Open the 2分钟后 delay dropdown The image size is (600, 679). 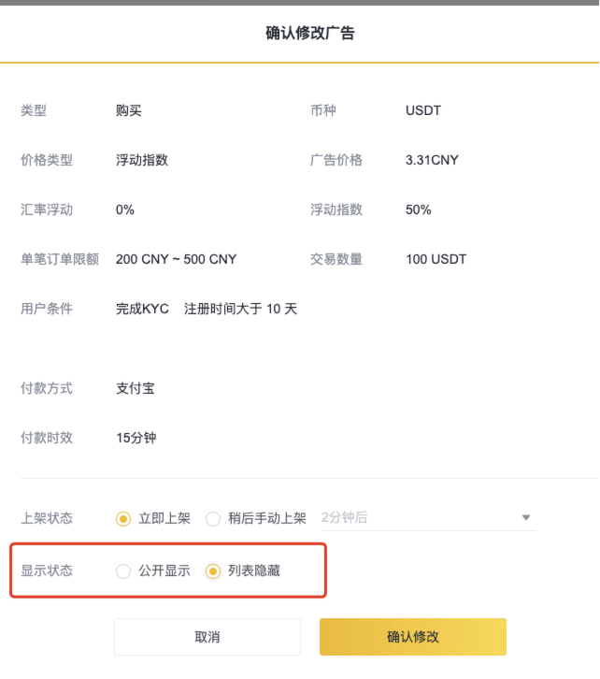[428, 518]
